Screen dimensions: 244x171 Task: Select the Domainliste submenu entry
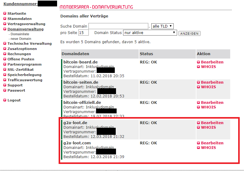20,34
